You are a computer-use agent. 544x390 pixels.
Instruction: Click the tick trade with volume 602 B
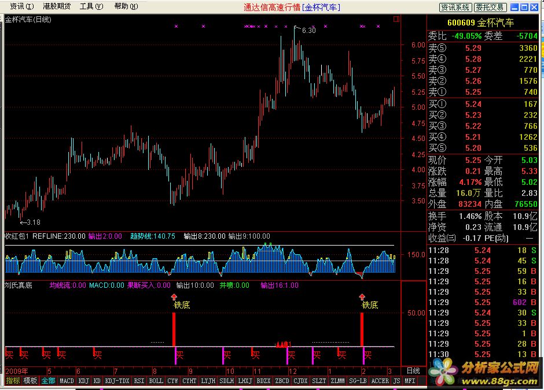click(x=483, y=302)
